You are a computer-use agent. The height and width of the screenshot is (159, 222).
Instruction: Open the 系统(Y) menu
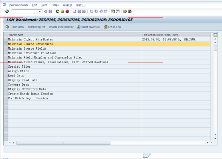tap(67, 5)
